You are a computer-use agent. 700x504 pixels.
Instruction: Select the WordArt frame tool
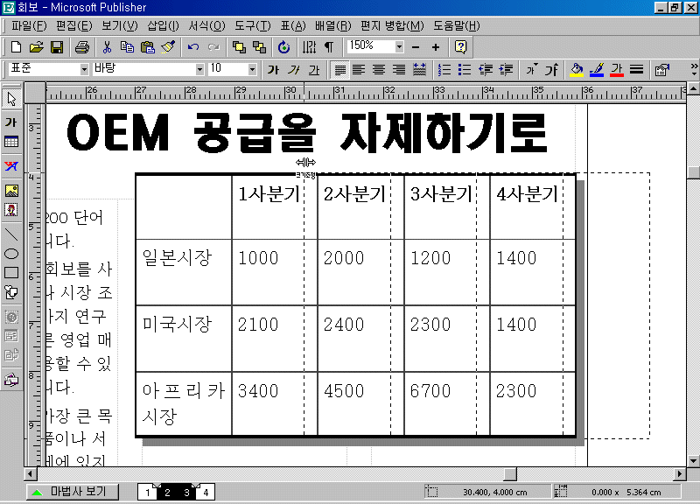11,166
